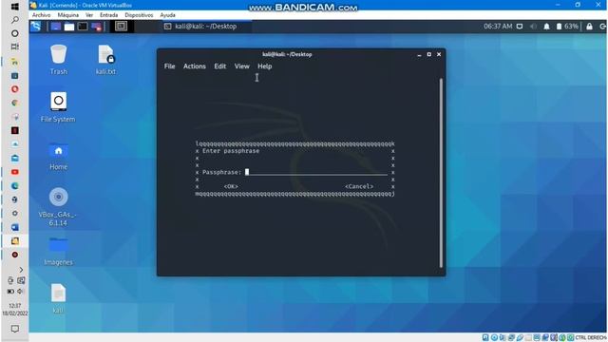The width and height of the screenshot is (608, 342).
Task: Click the terminal vertical scrollbar
Action: click(441, 173)
